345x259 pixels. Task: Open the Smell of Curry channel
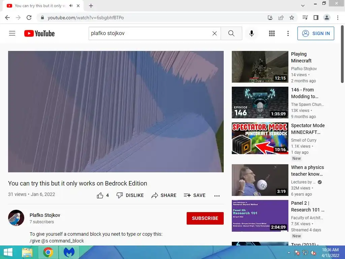tap(304, 140)
